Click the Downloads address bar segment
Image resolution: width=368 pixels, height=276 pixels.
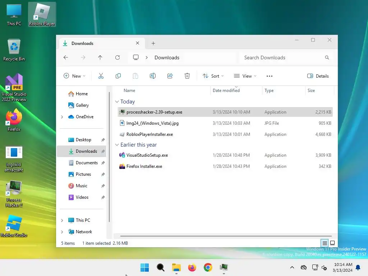167,57
